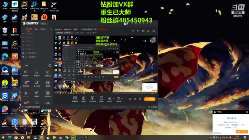Click the orange claim button in YY popup

point(242,131)
